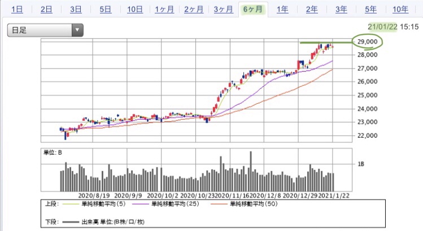Click the purple 25-day average legend line
Screen dimensions: 423x231
[x=141, y=204]
